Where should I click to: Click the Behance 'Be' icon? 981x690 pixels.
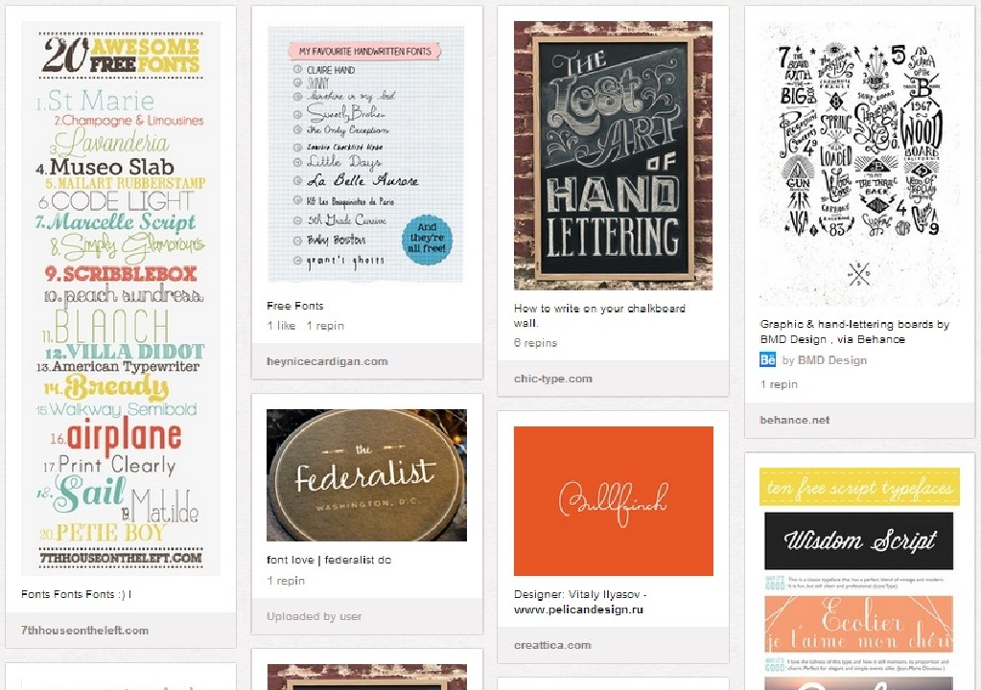[768, 359]
